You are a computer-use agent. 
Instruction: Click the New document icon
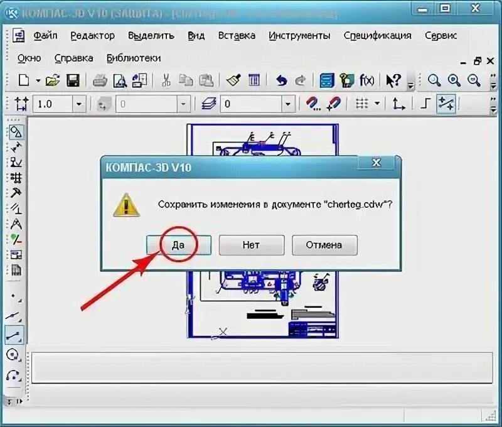pyautogui.click(x=24, y=80)
